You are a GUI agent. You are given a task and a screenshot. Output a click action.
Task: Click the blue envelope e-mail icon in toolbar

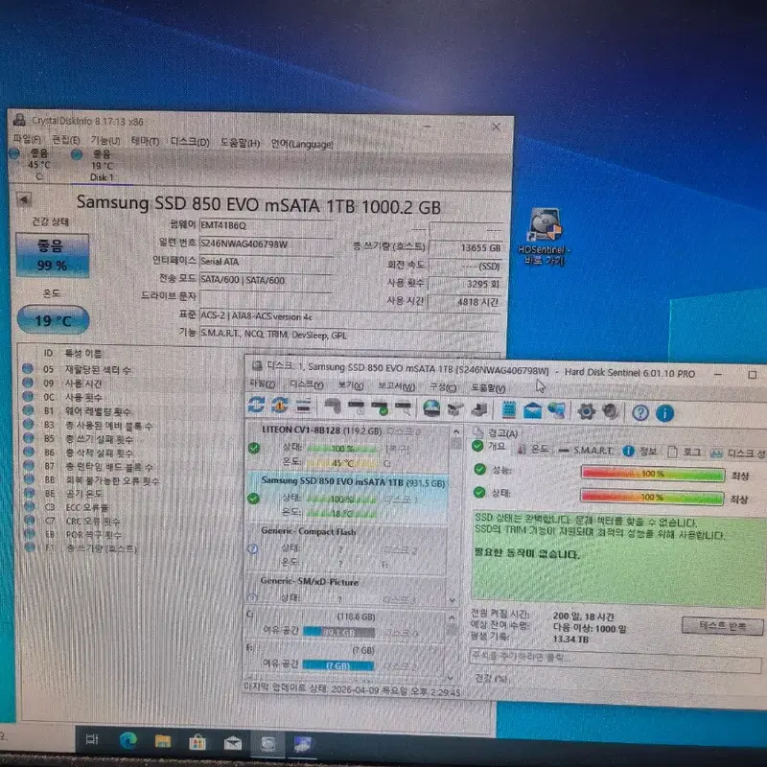532,411
